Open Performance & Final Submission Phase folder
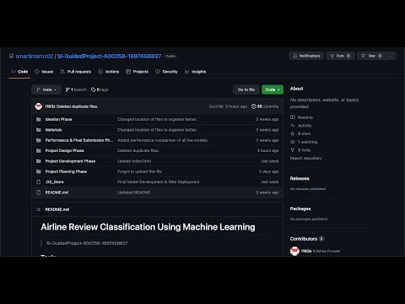The image size is (405, 304). pos(79,140)
